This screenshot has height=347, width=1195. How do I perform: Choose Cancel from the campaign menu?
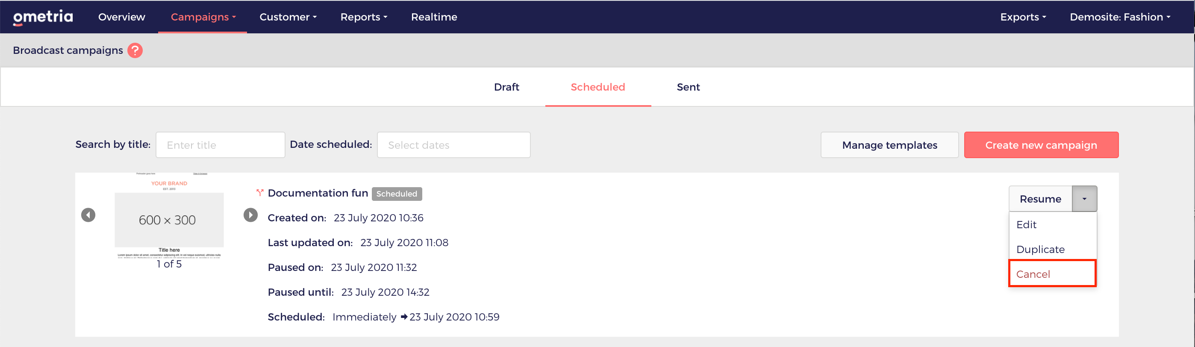(1052, 273)
